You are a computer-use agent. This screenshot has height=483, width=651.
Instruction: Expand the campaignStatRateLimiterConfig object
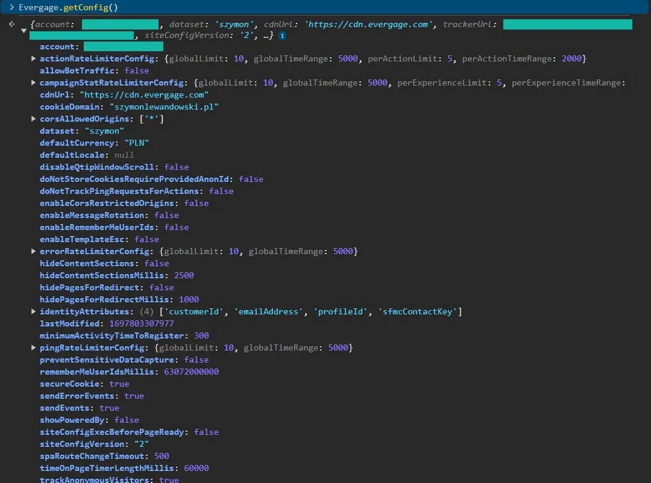pyautogui.click(x=34, y=83)
